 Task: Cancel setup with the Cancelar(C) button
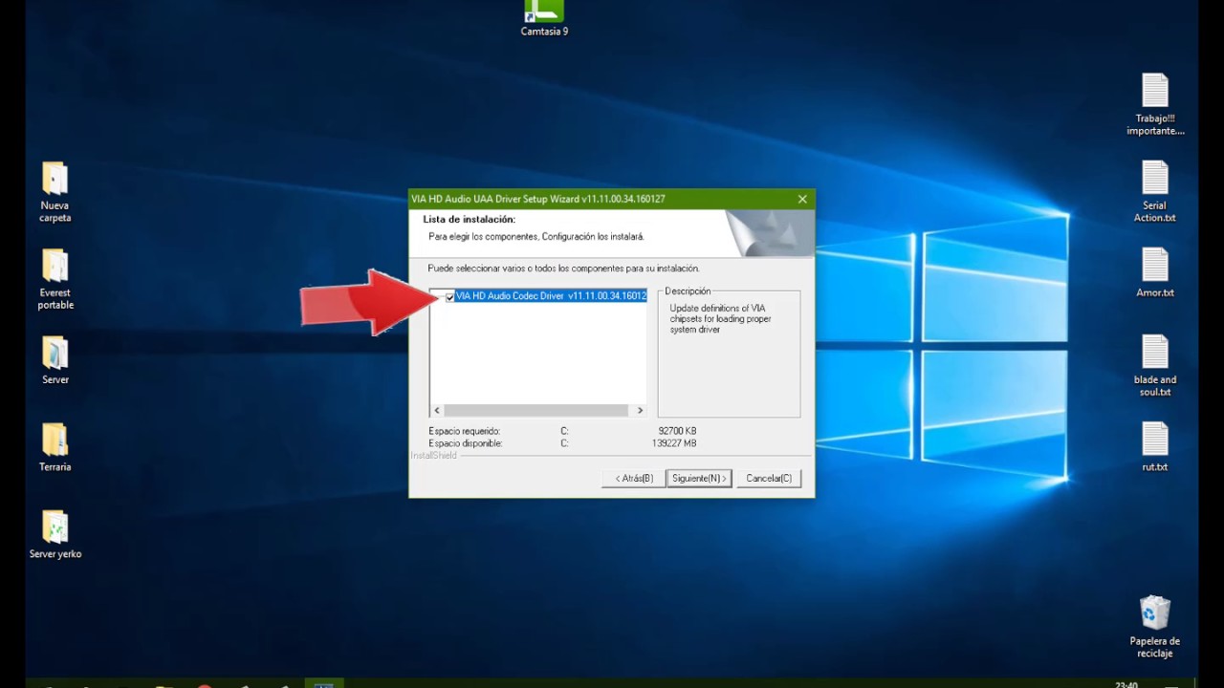(769, 478)
